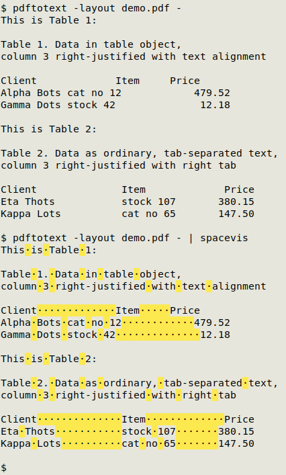Click the first command 'pdftotext -layout demo.pdf -' without spacevis

tap(97, 8)
